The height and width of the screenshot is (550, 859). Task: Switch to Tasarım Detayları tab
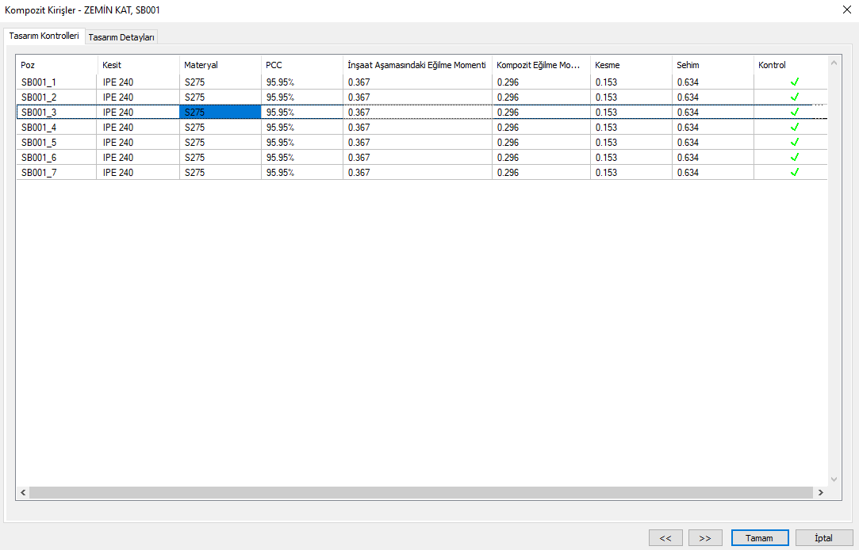121,37
